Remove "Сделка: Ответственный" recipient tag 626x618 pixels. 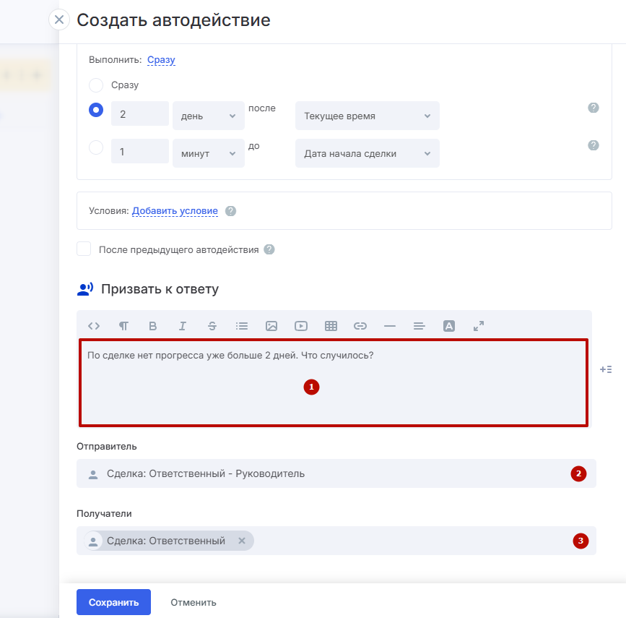242,541
